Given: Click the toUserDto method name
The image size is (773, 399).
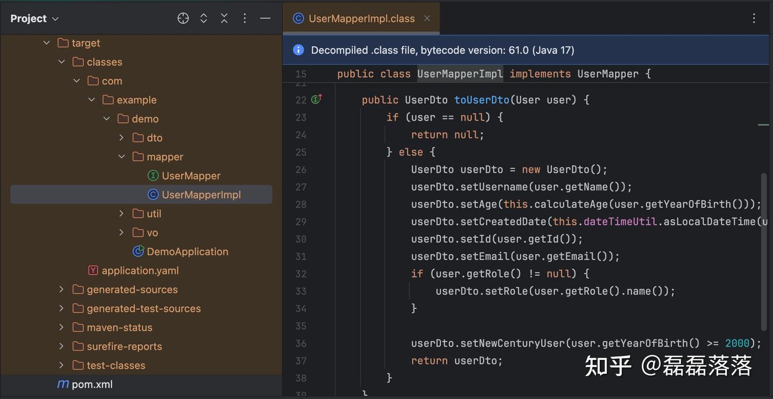Looking at the screenshot, I should pyautogui.click(x=482, y=100).
